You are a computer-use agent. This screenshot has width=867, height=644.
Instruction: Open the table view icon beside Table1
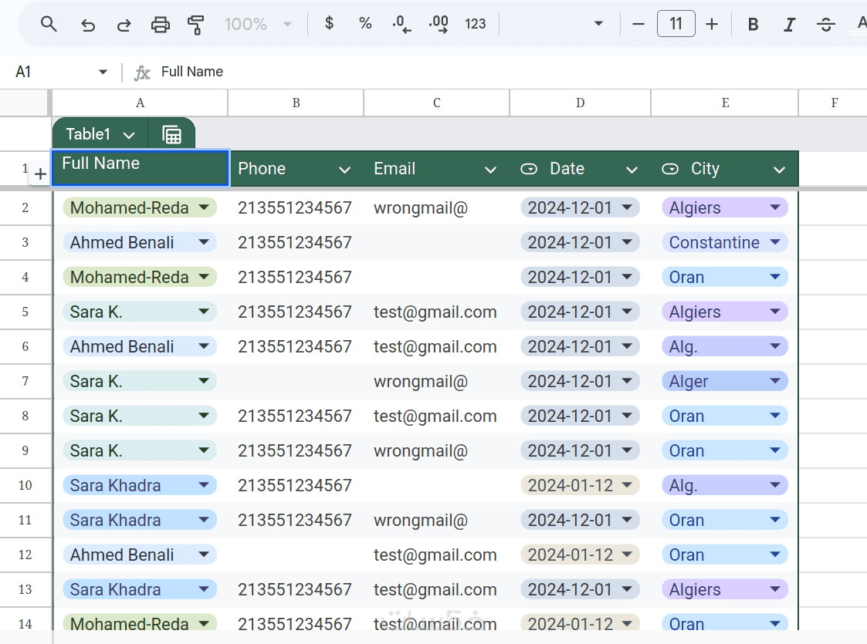click(x=172, y=135)
